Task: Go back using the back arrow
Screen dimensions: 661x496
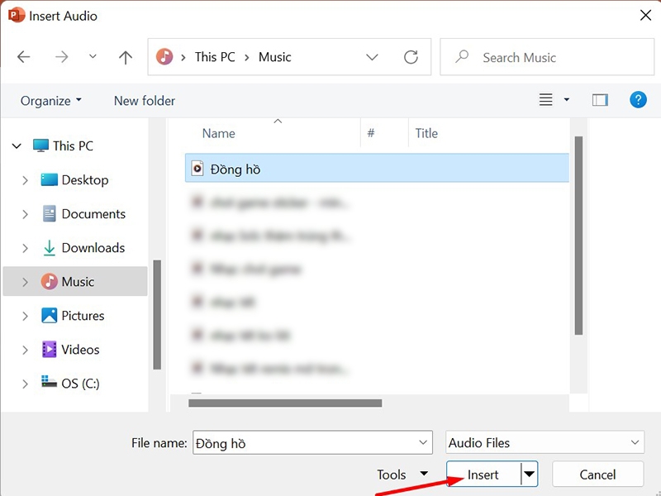Action: (24, 57)
